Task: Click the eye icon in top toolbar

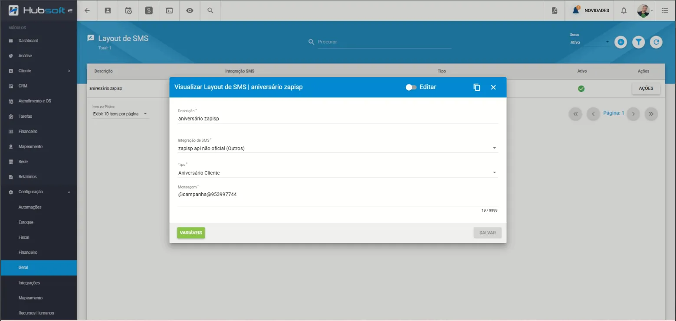Action: [190, 11]
